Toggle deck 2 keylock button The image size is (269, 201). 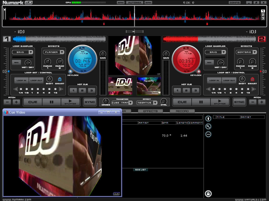[x=199, y=71]
